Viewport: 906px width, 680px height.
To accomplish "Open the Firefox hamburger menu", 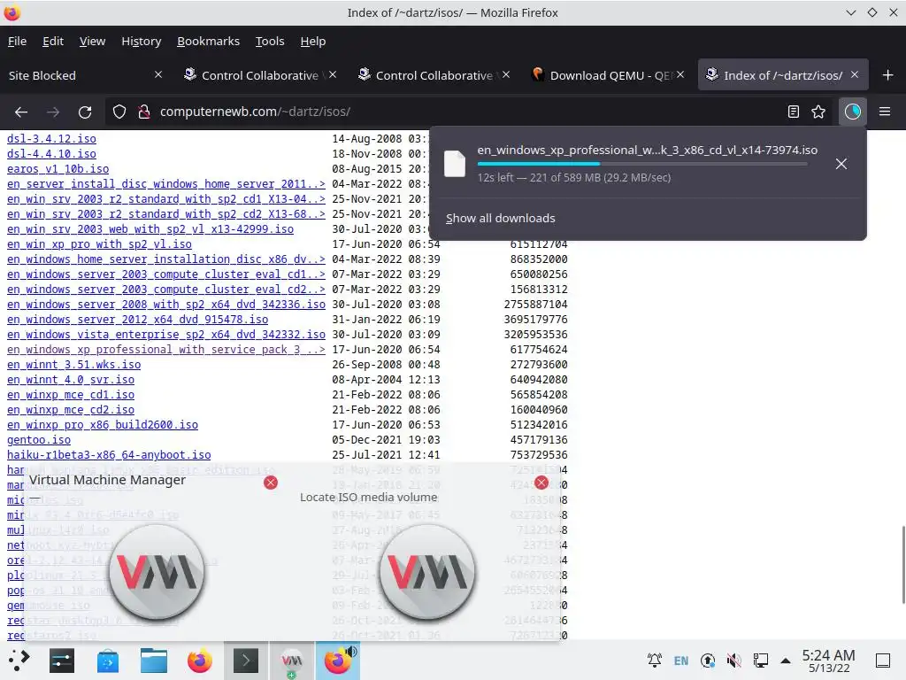I will click(x=885, y=112).
